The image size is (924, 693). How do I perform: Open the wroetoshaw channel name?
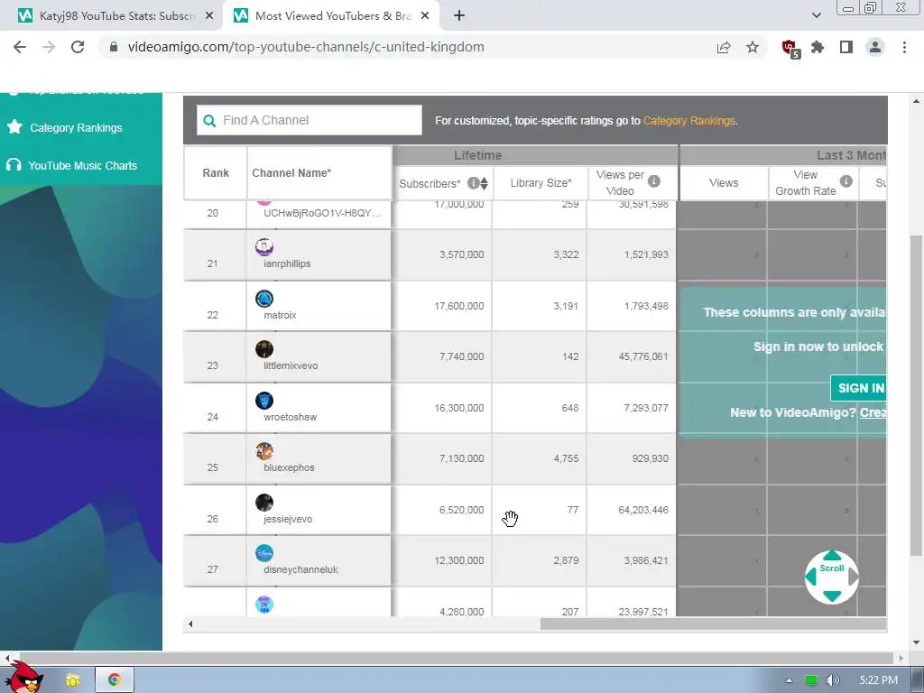(290, 417)
